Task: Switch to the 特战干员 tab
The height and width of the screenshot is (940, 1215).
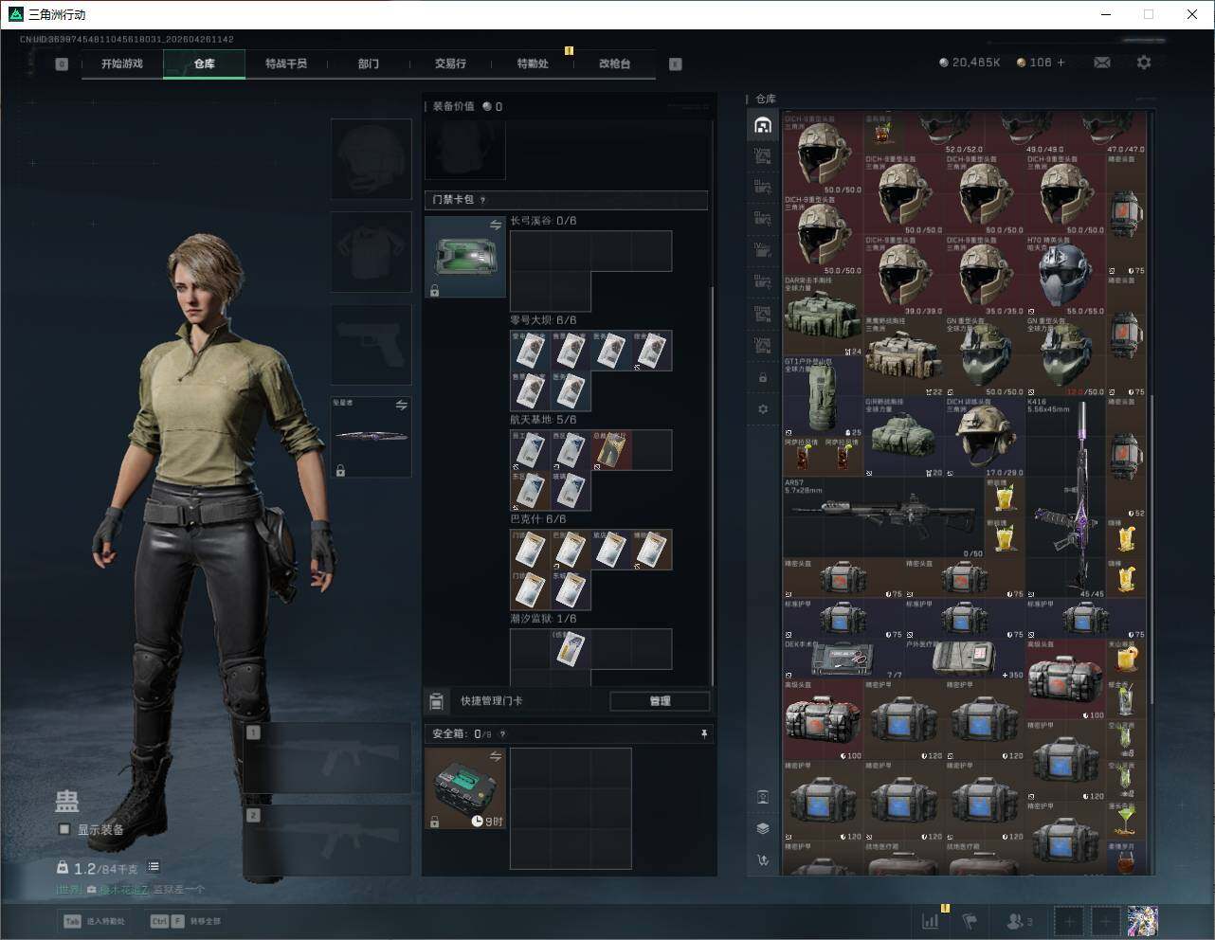Action: coord(286,63)
